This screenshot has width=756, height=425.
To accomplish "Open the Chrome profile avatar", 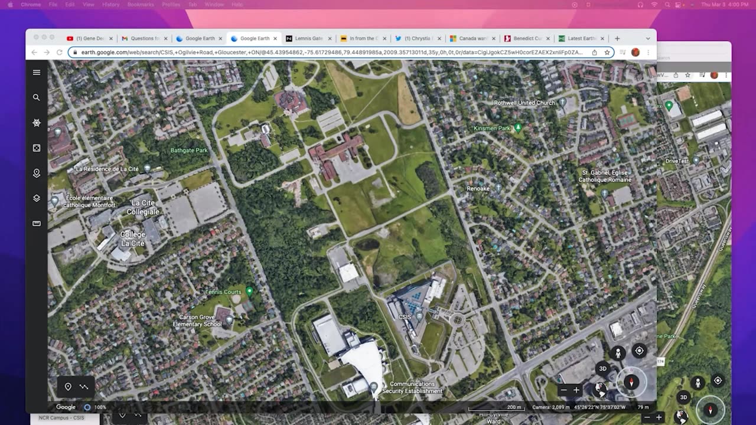I will (636, 53).
